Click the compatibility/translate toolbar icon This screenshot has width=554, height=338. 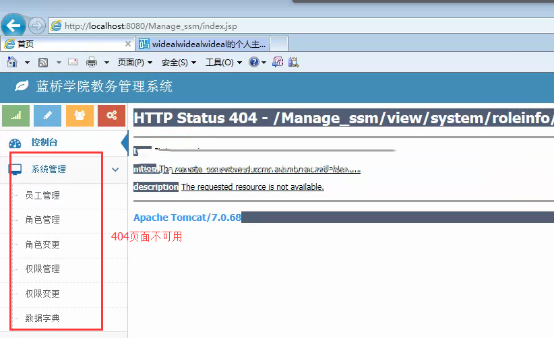(278, 62)
